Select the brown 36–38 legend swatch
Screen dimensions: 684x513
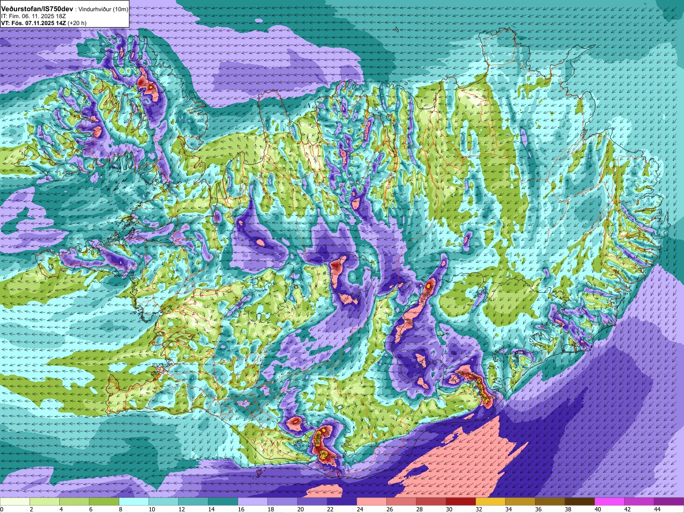point(550,502)
